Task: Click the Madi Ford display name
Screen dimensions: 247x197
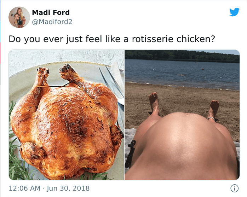Action: [x=51, y=12]
